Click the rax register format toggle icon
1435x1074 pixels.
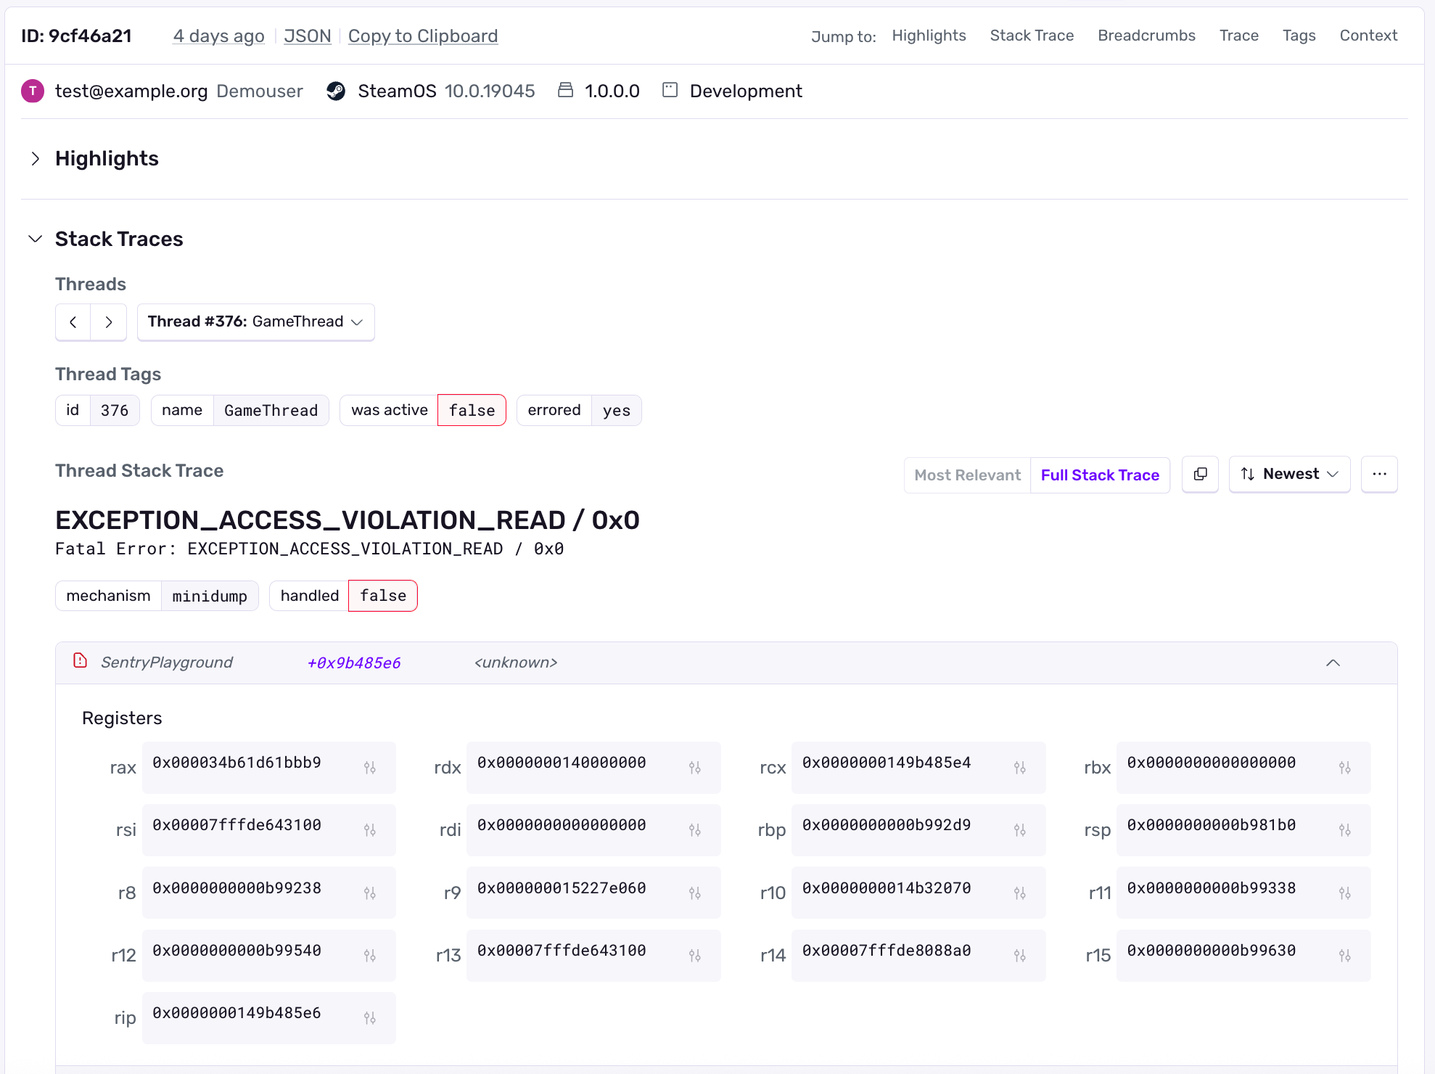tap(370, 768)
